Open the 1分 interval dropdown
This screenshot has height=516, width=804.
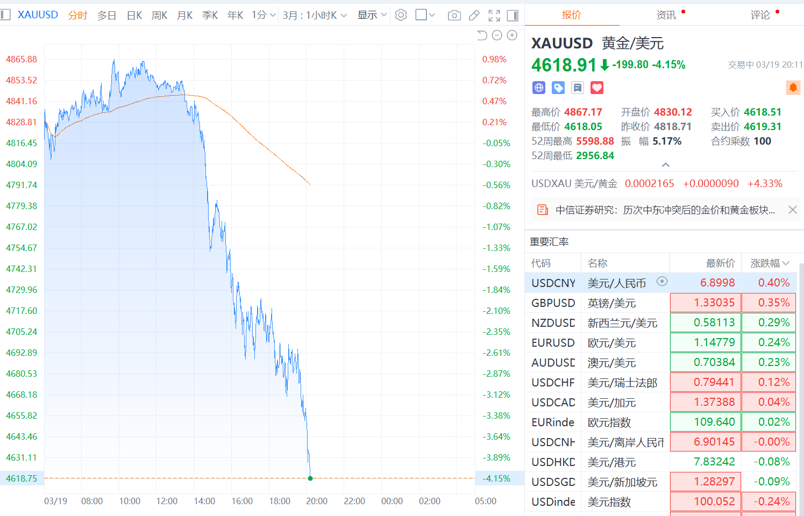pyautogui.click(x=263, y=15)
